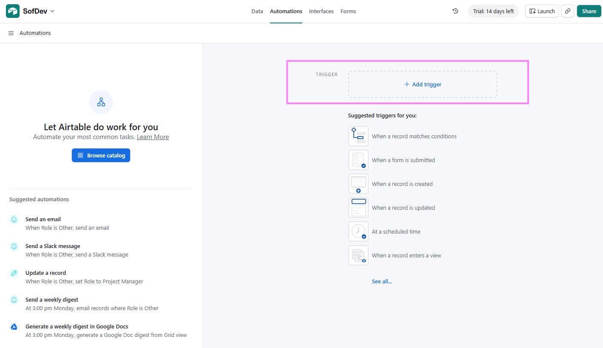The height and width of the screenshot is (348, 603).
Task: Choose At a scheduled time trigger
Action: [396, 232]
